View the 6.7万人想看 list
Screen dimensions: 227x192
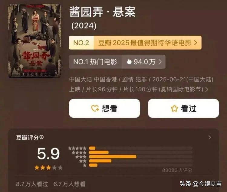tap(69, 184)
